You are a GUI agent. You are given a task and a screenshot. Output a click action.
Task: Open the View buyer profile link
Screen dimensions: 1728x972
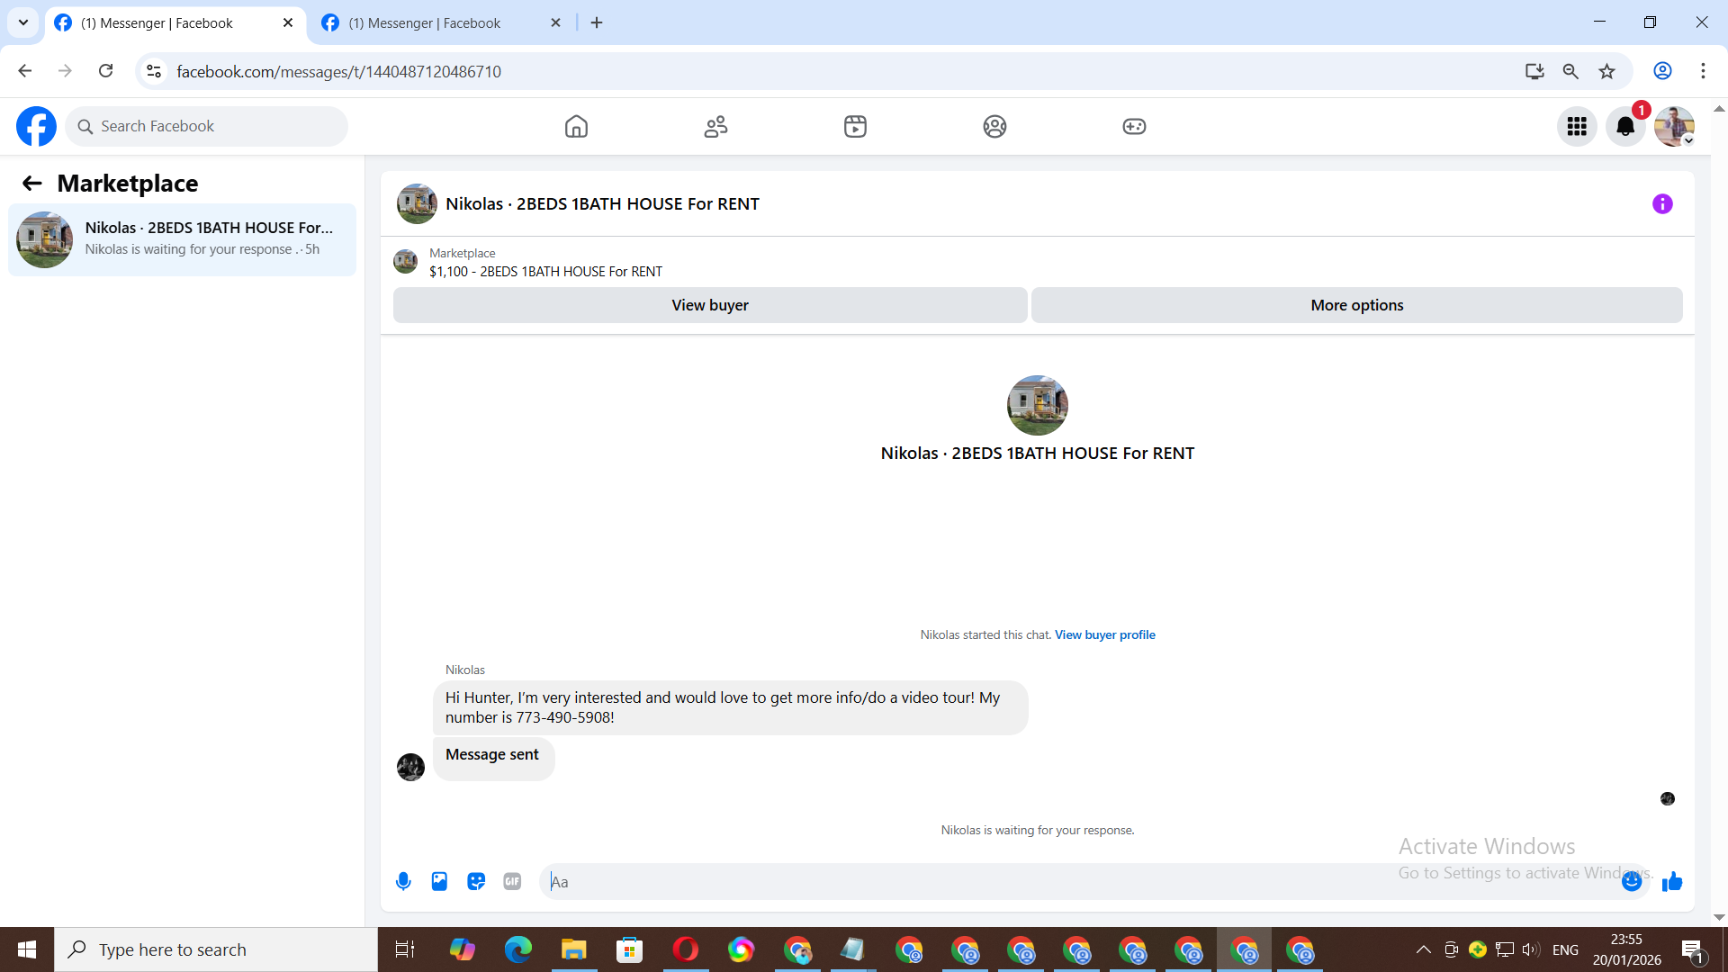[x=1105, y=634]
